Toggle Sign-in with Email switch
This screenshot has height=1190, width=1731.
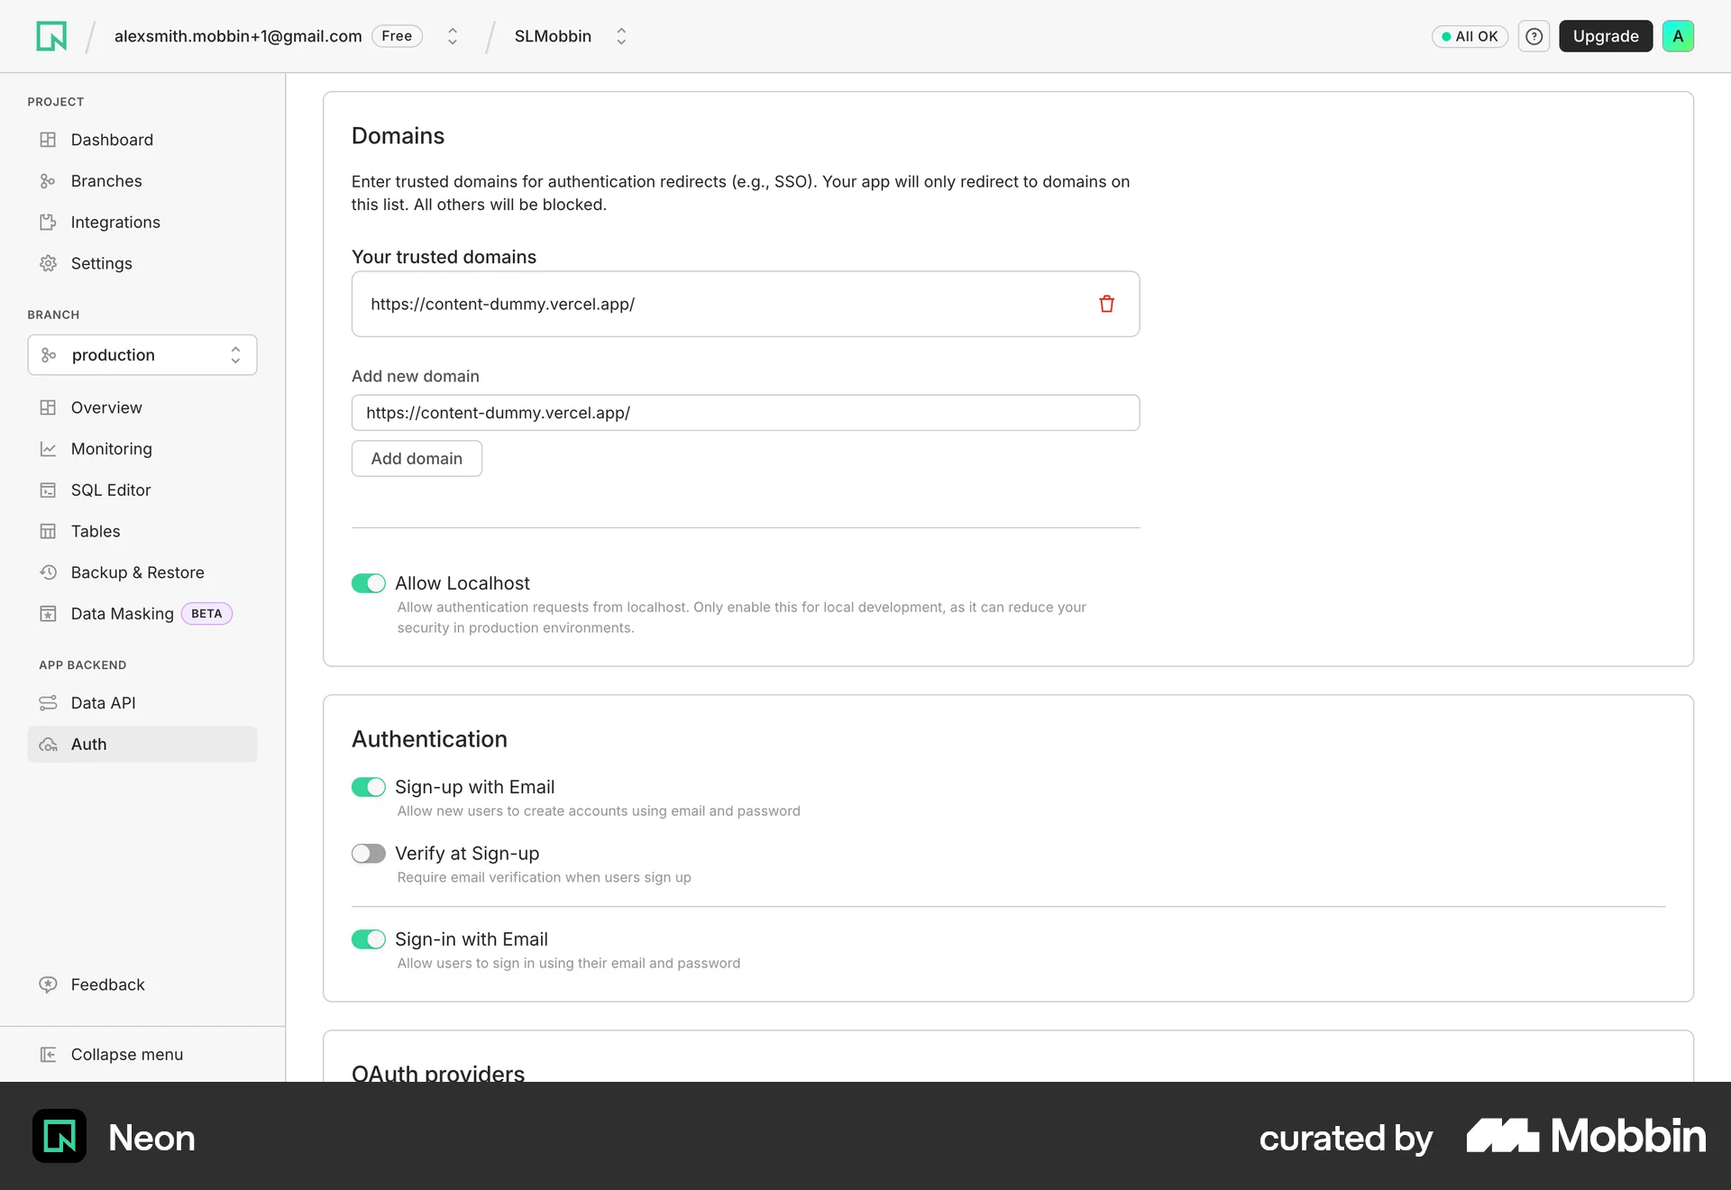[x=369, y=939]
